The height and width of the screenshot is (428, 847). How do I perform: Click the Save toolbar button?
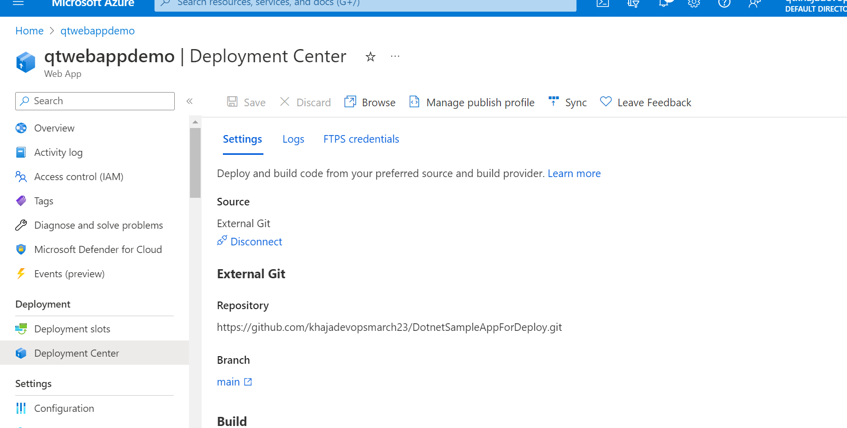[x=246, y=102]
